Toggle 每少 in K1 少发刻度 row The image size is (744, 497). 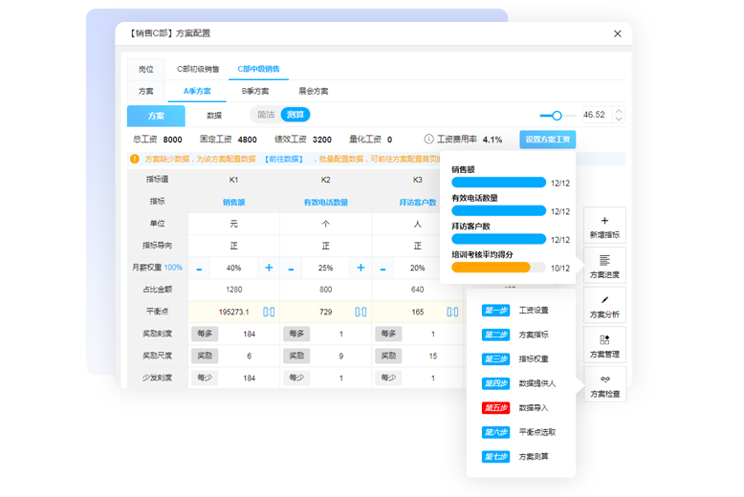coord(205,378)
